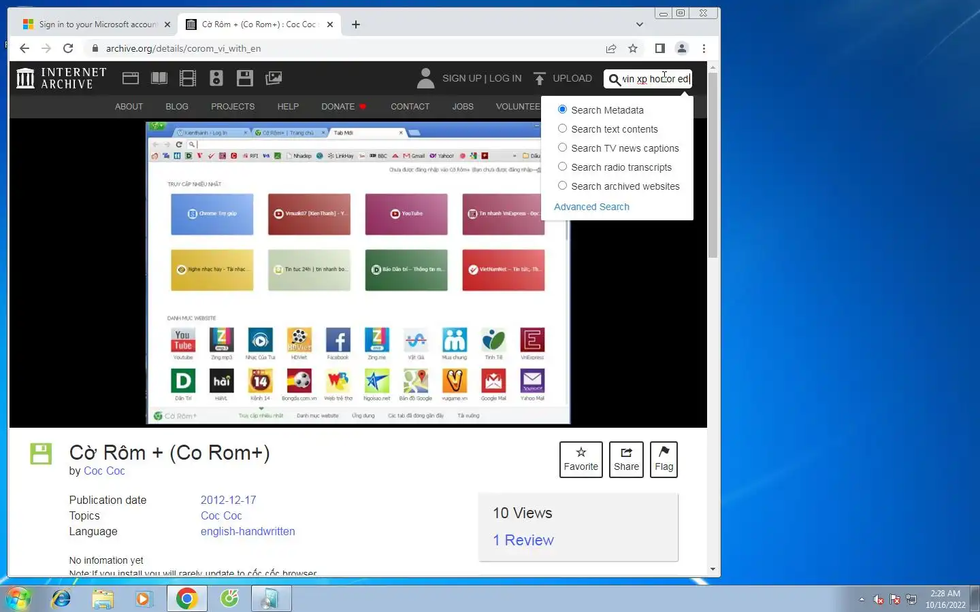Open the Cốc Cốc browser taskbar icon
The image size is (980, 612).
(230, 598)
